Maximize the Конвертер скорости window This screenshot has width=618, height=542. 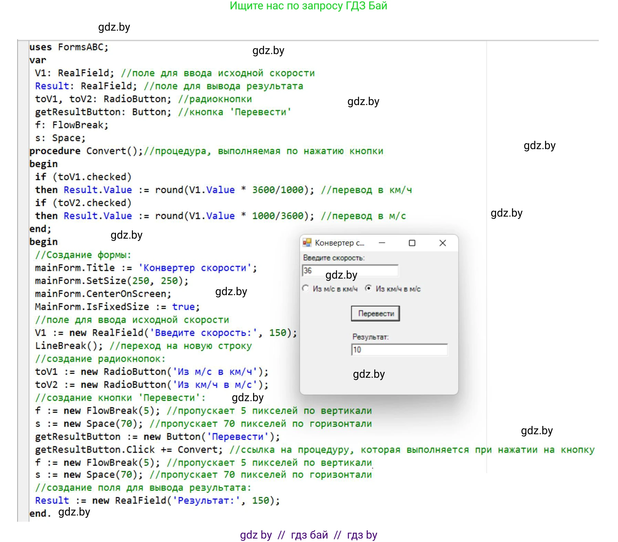pyautogui.click(x=412, y=243)
